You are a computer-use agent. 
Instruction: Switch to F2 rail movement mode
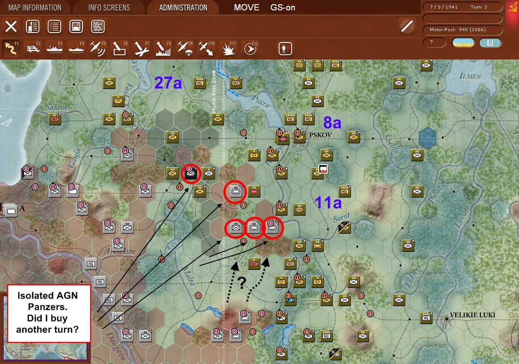(33, 48)
